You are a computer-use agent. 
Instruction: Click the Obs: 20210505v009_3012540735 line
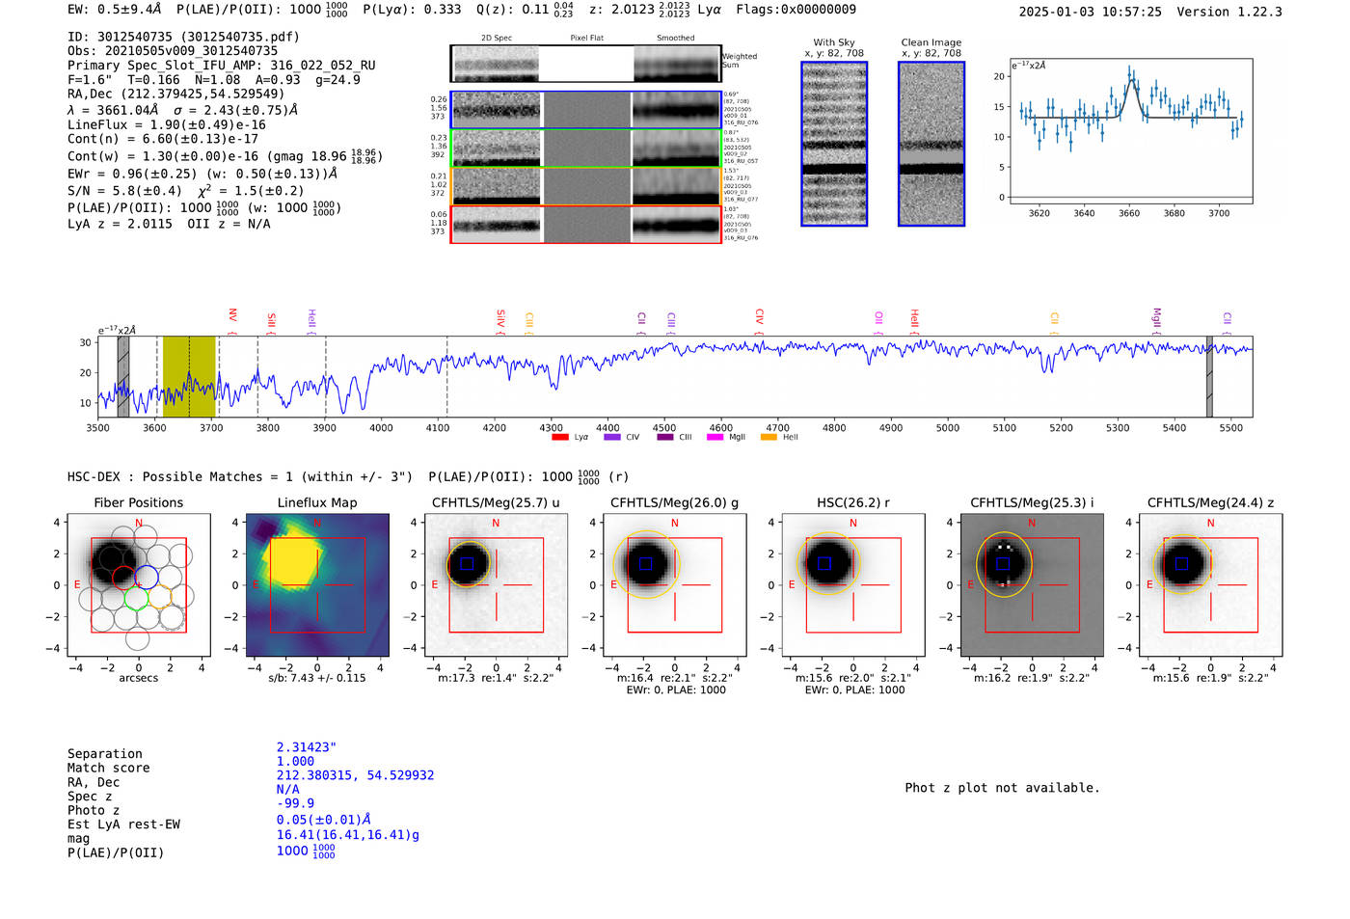pos(173,51)
